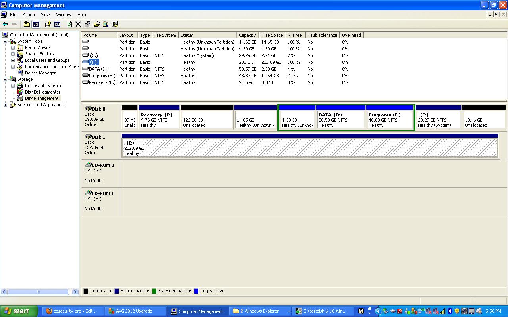
Task: Select the DATA (D:) 58.59 GB block
Action: pyautogui.click(x=341, y=117)
